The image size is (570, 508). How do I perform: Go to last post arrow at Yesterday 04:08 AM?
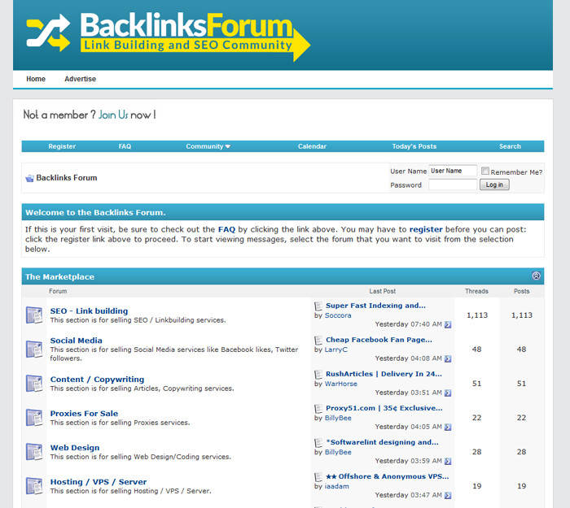pos(448,358)
